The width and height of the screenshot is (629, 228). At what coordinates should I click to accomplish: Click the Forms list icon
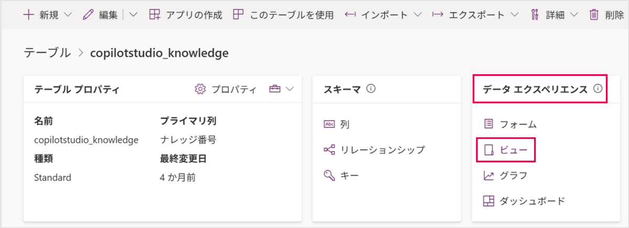(489, 124)
